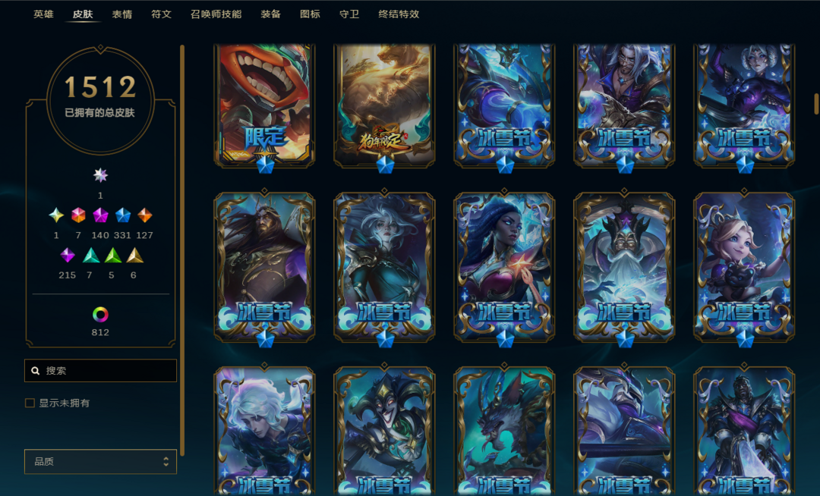Select the blue epic gem icon above 331
The image size is (820, 496).
click(123, 215)
